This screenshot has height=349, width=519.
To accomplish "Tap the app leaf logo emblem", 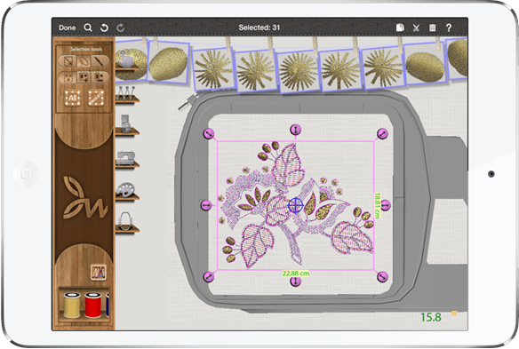I will tap(84, 197).
